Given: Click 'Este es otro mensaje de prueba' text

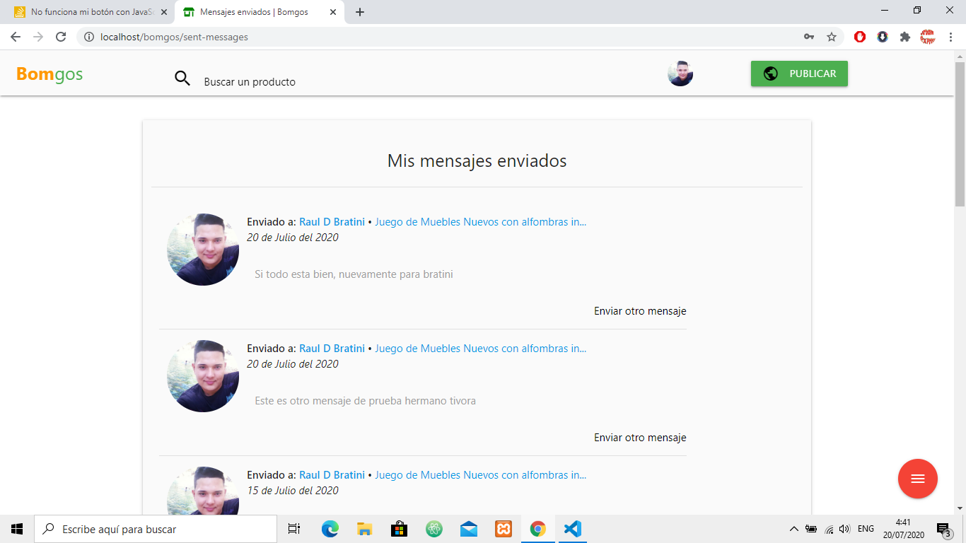Looking at the screenshot, I should (x=365, y=401).
